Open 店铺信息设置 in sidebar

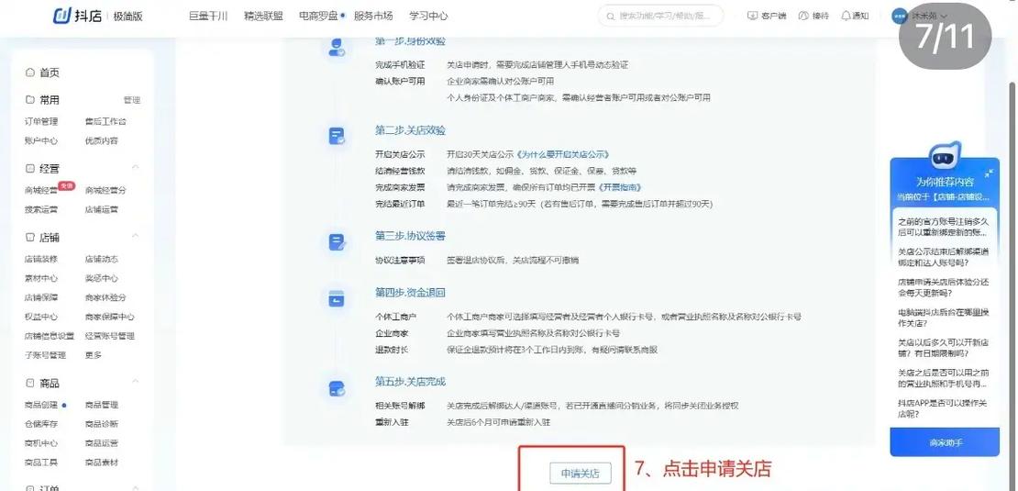point(50,336)
